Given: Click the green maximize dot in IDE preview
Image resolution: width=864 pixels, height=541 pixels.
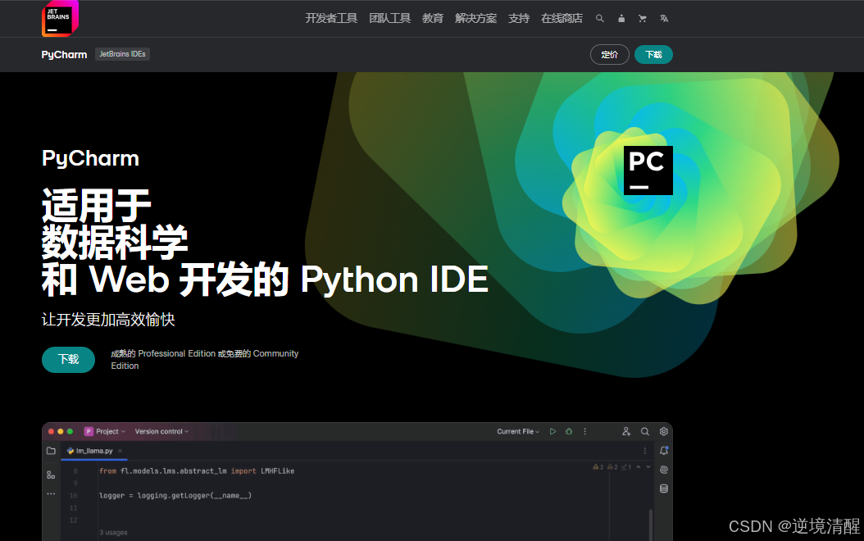Looking at the screenshot, I should (70, 431).
